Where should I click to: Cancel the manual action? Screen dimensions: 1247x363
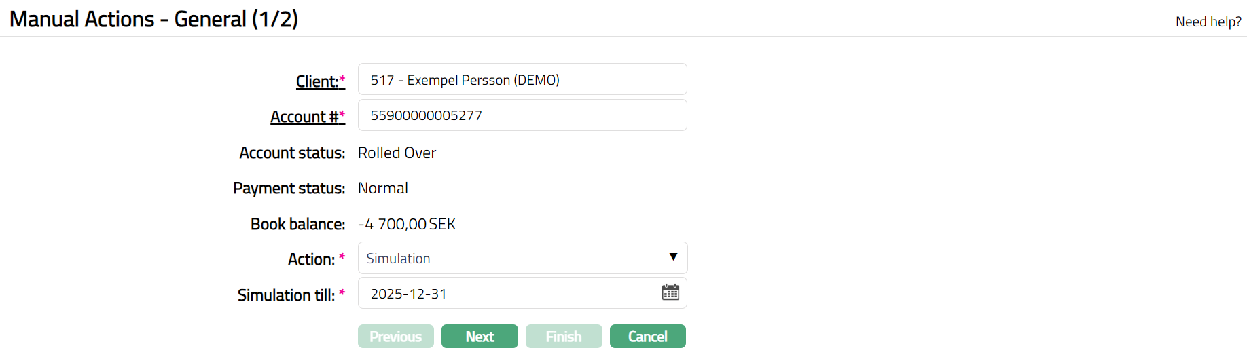647,337
